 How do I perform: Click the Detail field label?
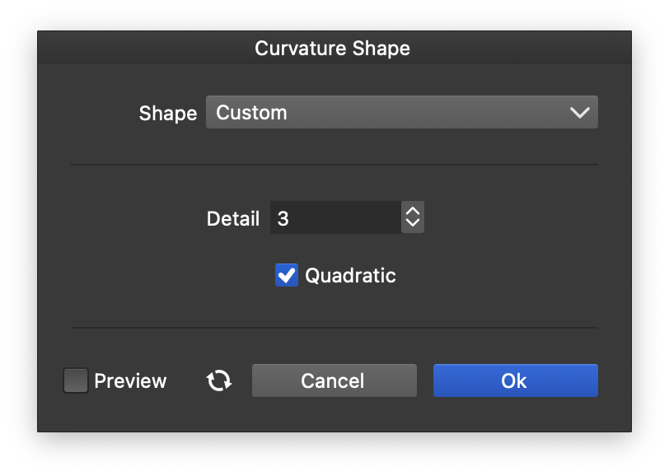pyautogui.click(x=232, y=218)
